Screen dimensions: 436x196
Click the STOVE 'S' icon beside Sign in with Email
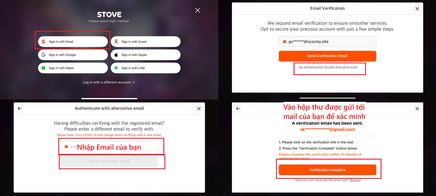(x=43, y=41)
